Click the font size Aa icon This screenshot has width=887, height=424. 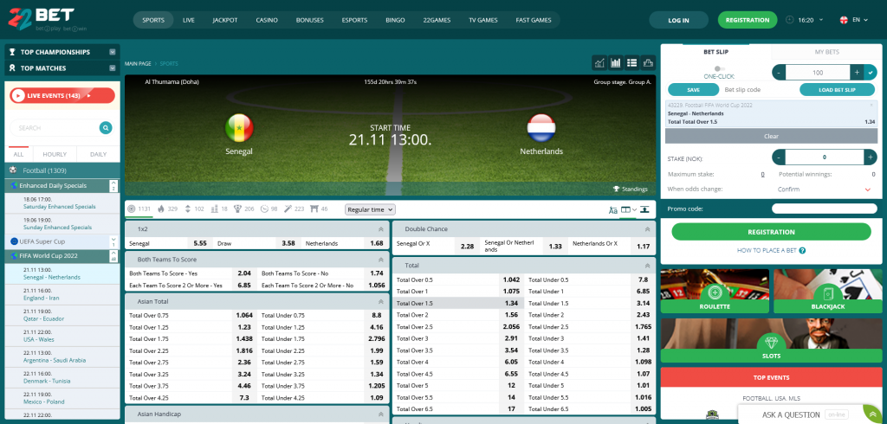[613, 209]
